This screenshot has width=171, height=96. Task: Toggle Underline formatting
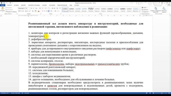click(23, 11)
